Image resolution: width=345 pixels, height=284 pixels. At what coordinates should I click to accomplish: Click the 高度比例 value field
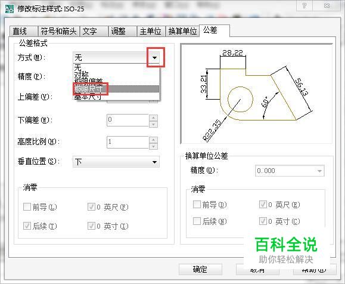(x=128, y=142)
